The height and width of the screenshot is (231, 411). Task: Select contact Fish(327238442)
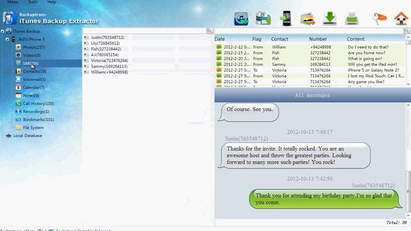[106, 49]
